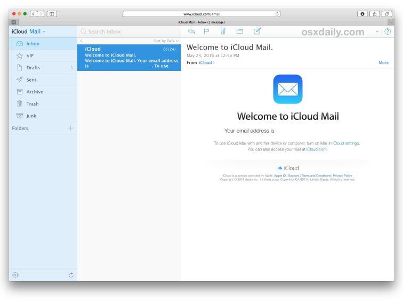Open the Drafts mailbox
This screenshot has width=403, height=303.
tap(33, 68)
